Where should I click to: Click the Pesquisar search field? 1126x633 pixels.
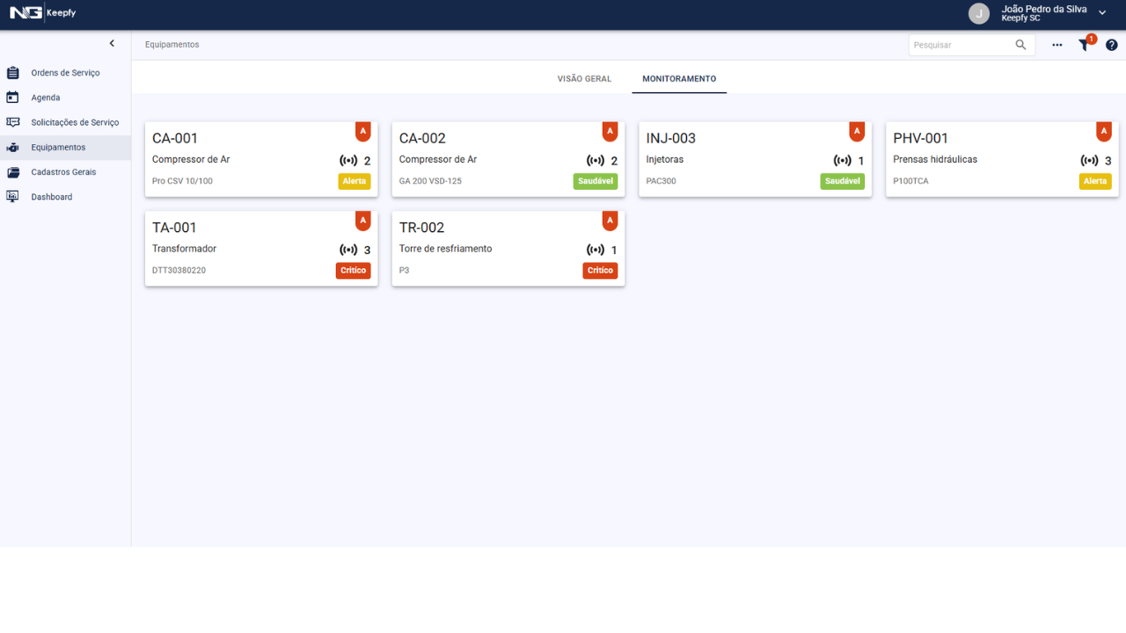point(961,45)
